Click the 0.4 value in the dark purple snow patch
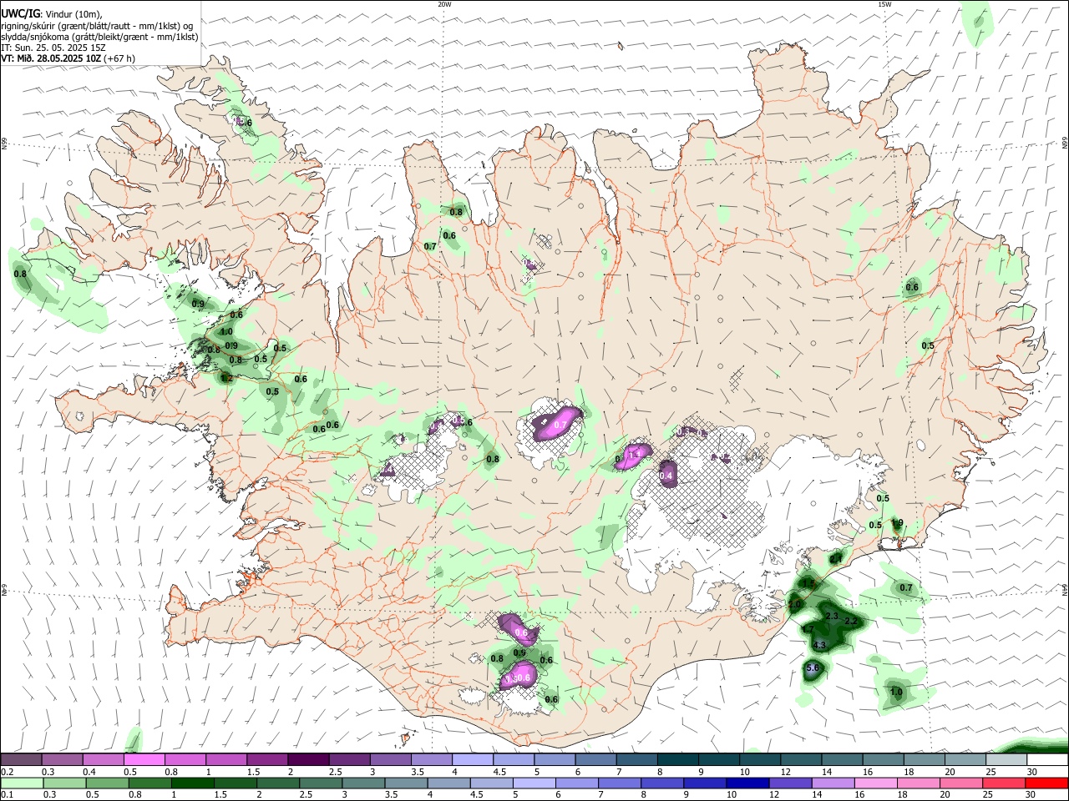This screenshot has width=1069, height=801. point(666,476)
